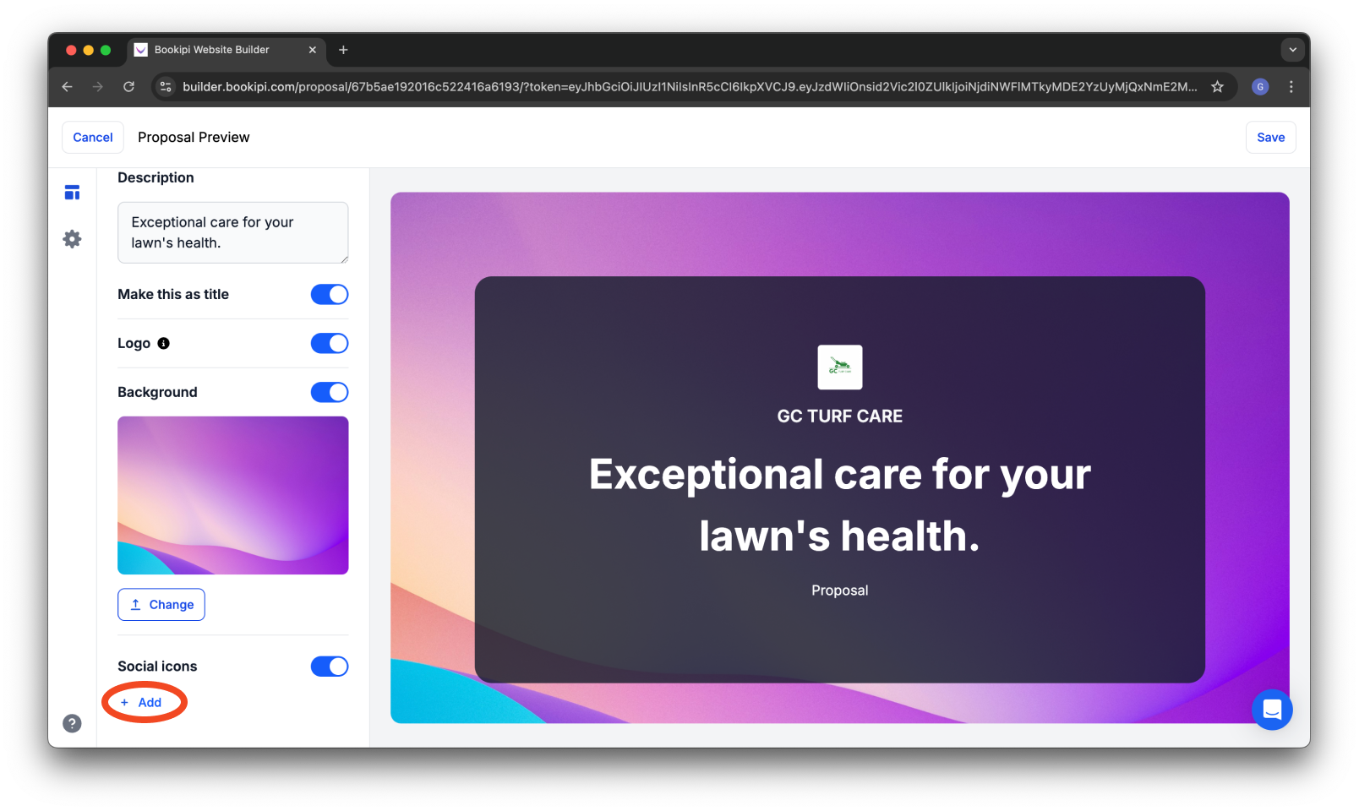Open a new browser tab

pyautogui.click(x=343, y=50)
